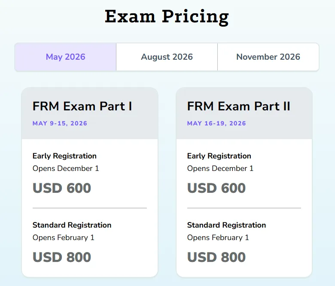335x286 pixels.
Task: Select the May 2026 tab
Action: 66,57
